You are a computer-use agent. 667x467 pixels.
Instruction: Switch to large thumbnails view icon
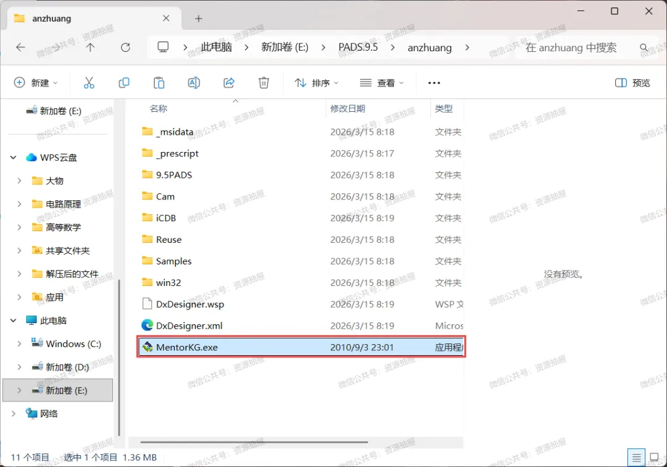654,458
